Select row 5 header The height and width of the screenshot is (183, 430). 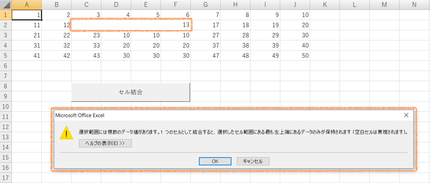(x=6, y=56)
